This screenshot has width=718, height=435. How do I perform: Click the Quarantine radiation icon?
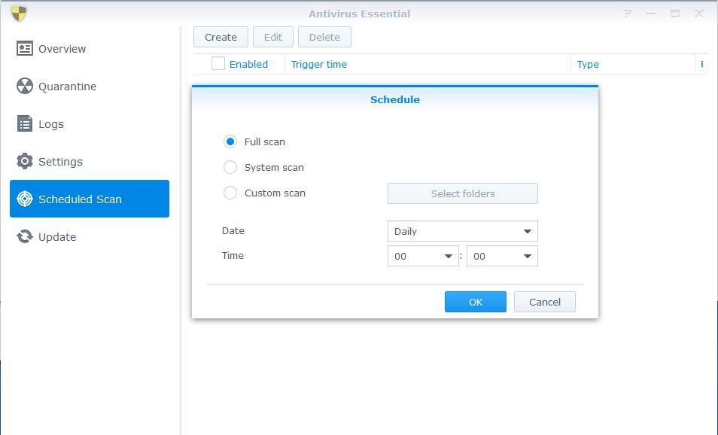[25, 86]
